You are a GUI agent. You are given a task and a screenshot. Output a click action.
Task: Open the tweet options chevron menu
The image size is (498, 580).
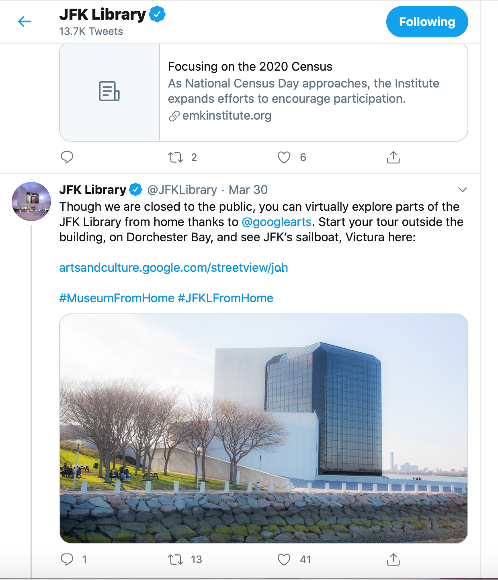tap(463, 190)
